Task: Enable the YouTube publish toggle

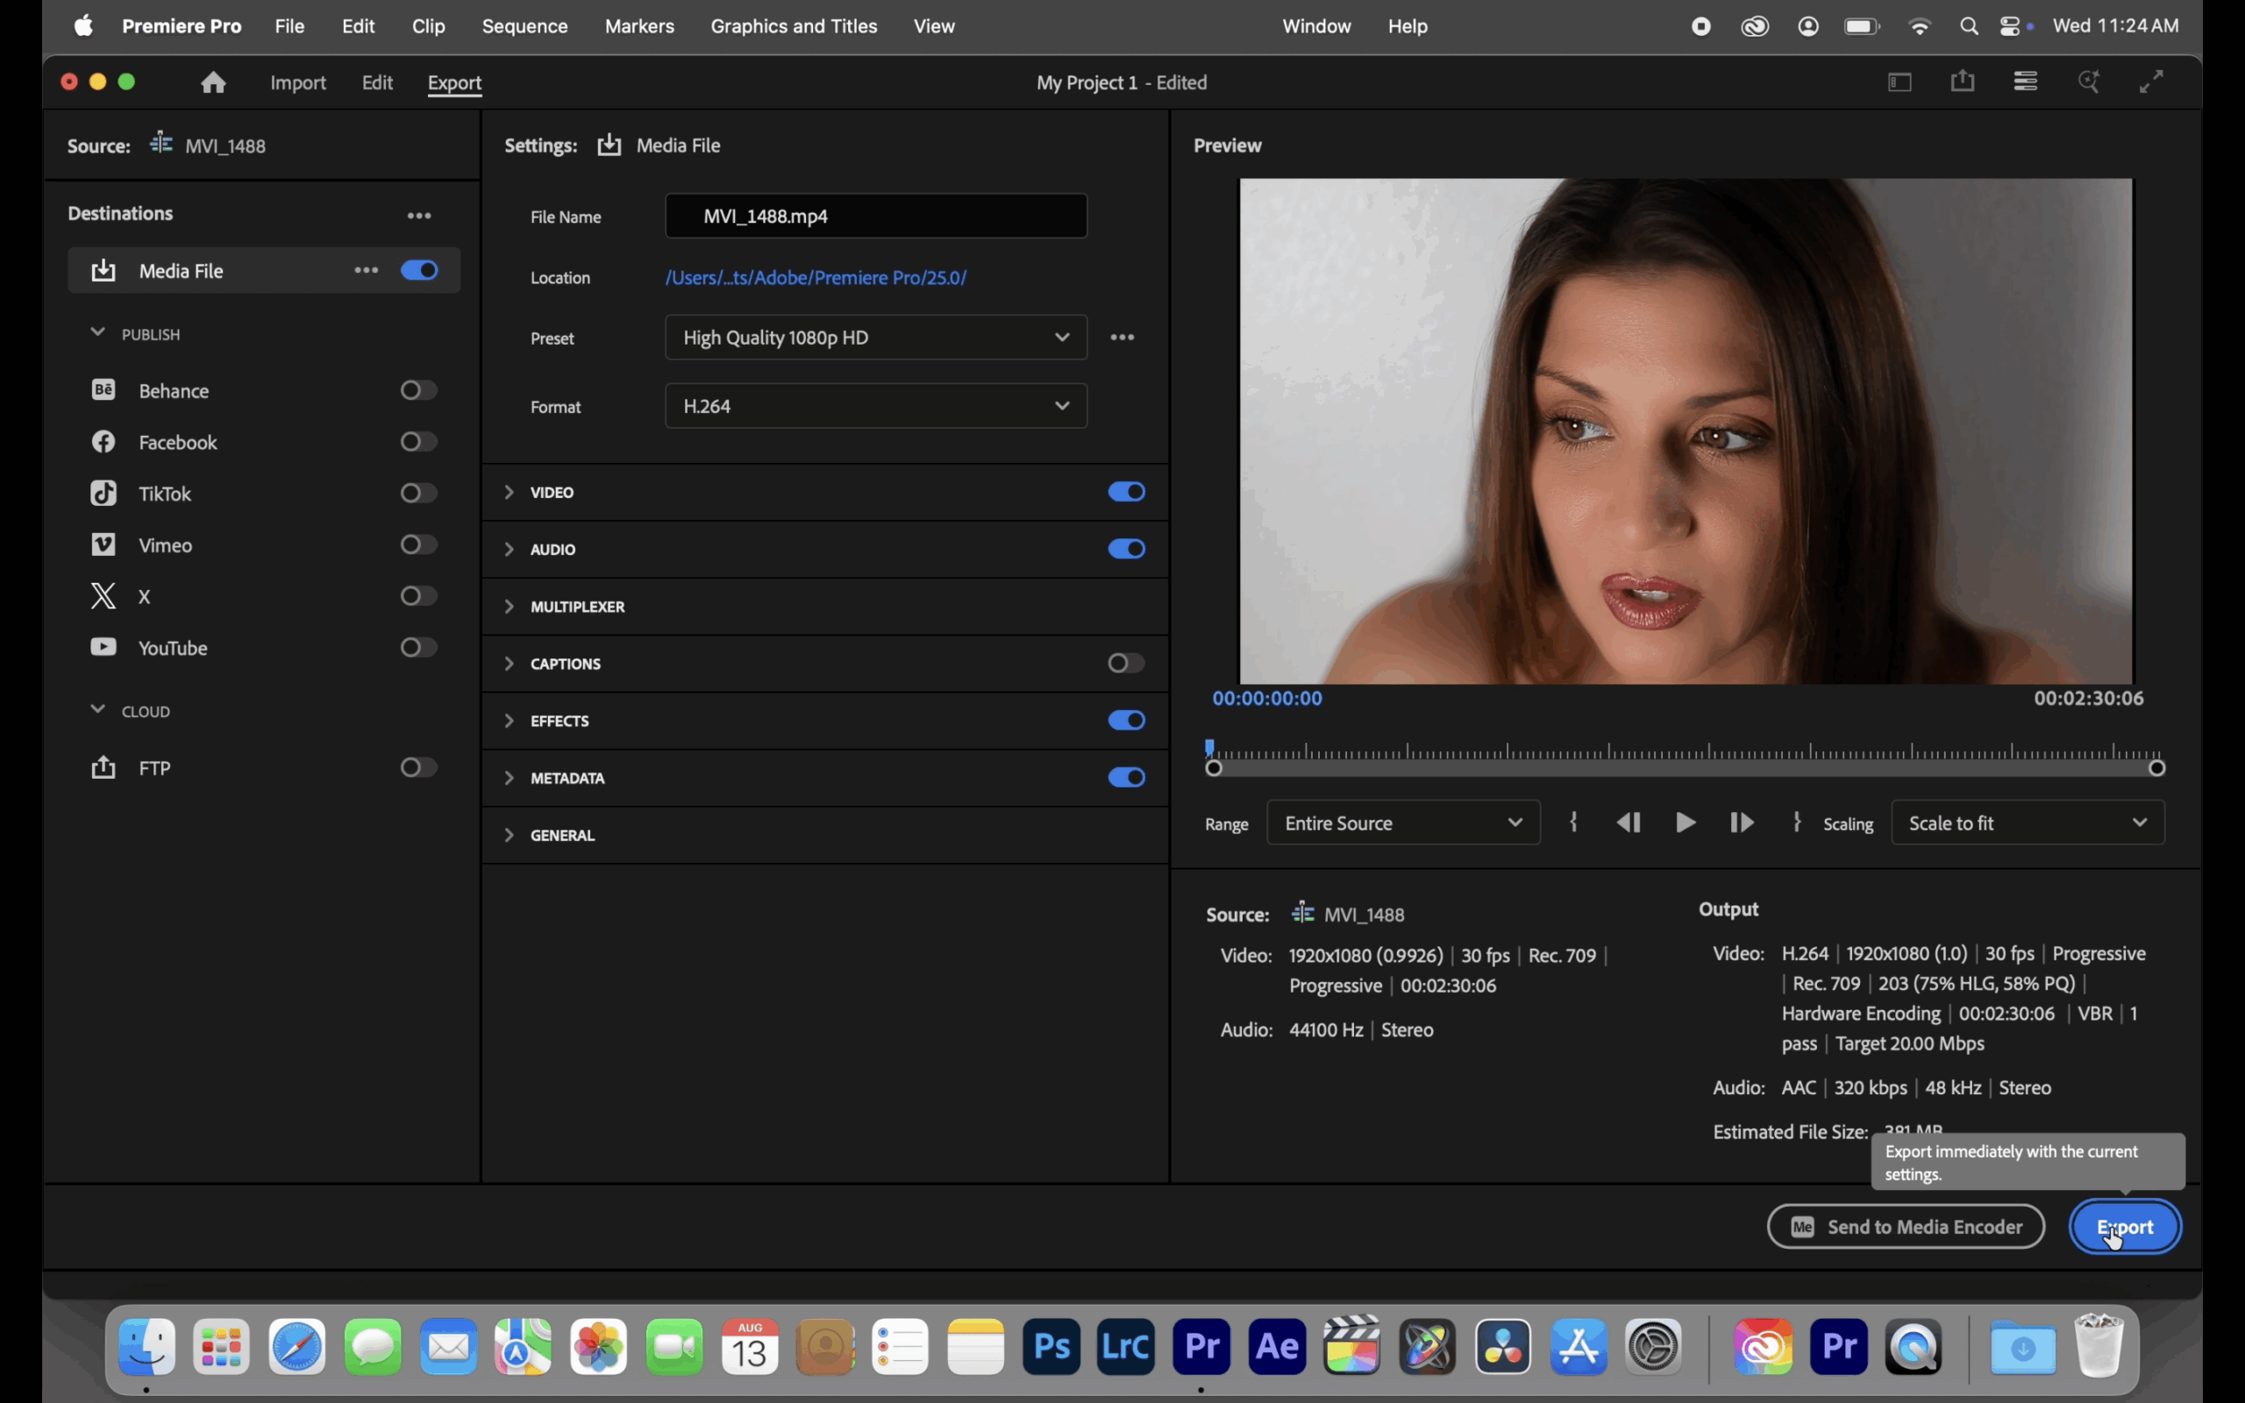Action: click(x=418, y=648)
